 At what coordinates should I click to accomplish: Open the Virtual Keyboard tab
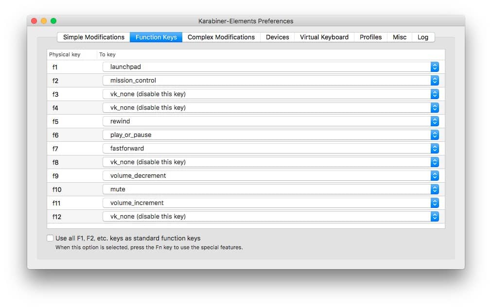coord(324,37)
